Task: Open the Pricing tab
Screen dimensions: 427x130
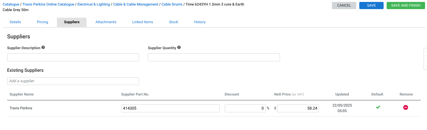Action: coord(42,22)
